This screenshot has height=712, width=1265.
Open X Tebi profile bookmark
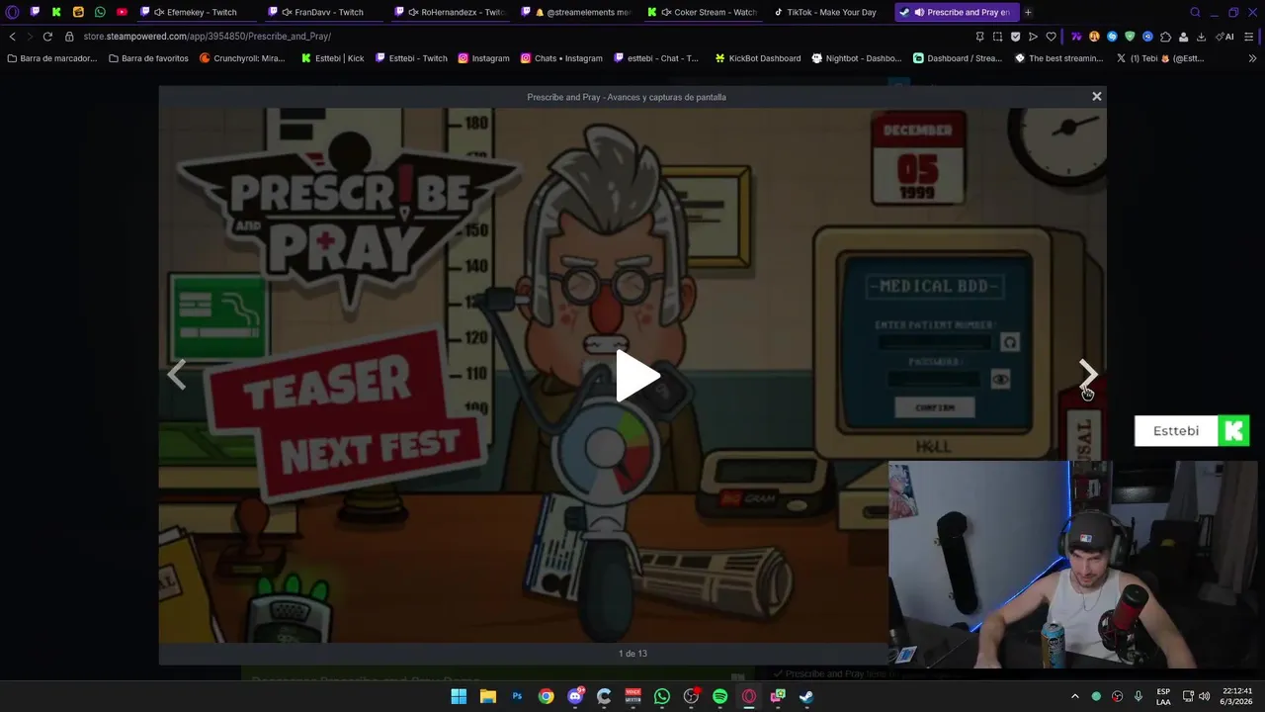click(x=1160, y=58)
